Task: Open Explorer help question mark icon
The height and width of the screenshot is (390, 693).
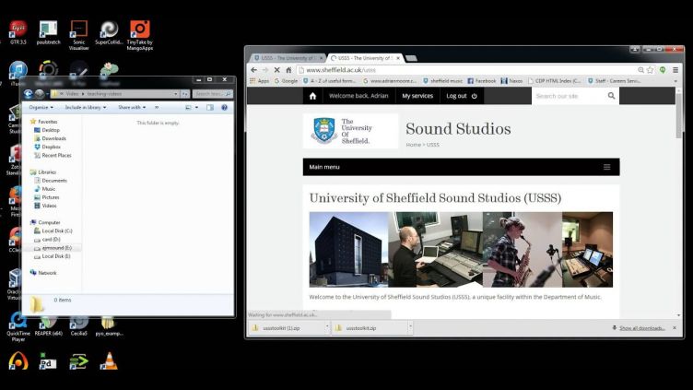Action: point(224,108)
